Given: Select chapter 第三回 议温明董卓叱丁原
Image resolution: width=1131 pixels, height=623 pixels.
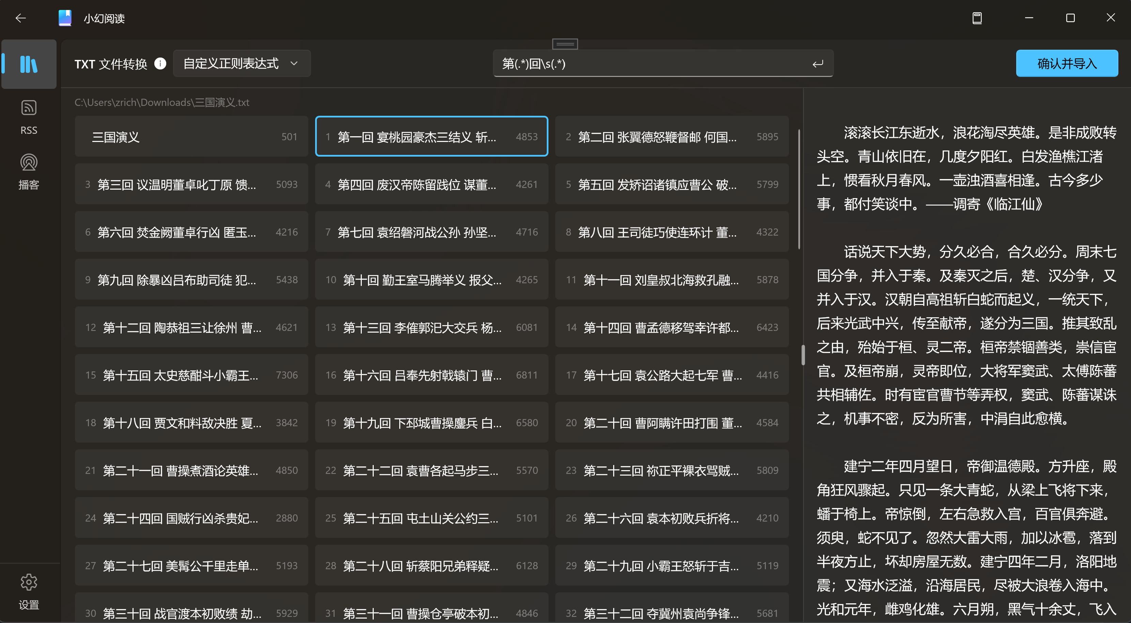Looking at the screenshot, I should coord(191,184).
